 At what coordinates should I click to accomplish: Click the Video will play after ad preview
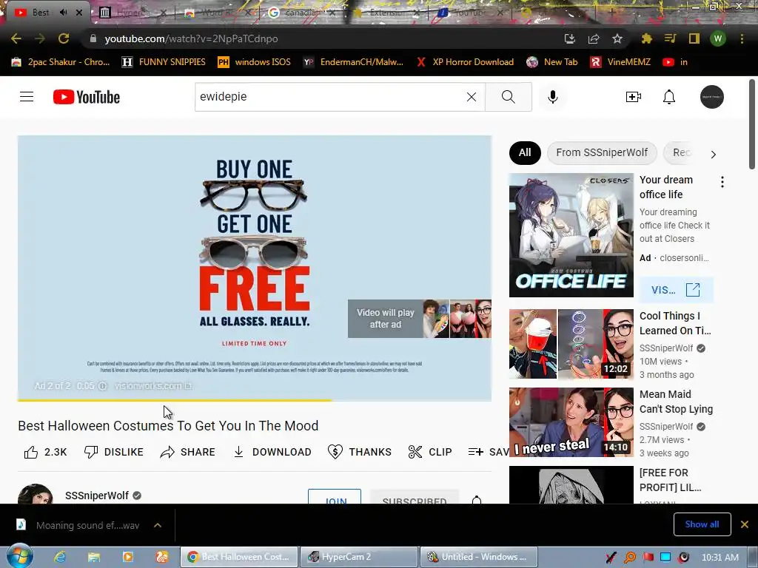pos(420,319)
